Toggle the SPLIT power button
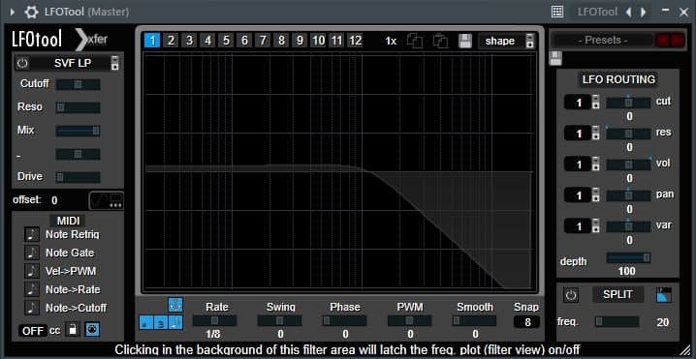 (x=571, y=295)
